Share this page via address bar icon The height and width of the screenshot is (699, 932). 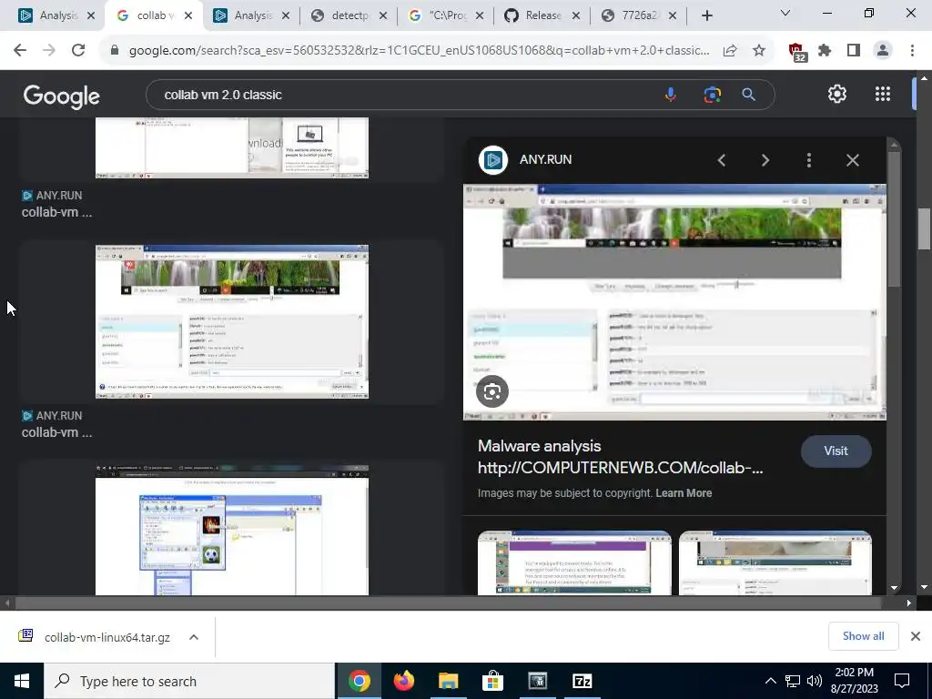(730, 51)
